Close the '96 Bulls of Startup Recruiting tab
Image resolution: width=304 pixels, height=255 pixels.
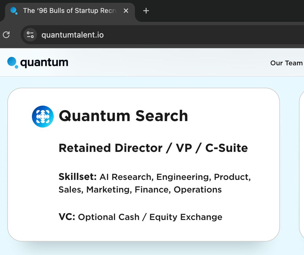(126, 11)
